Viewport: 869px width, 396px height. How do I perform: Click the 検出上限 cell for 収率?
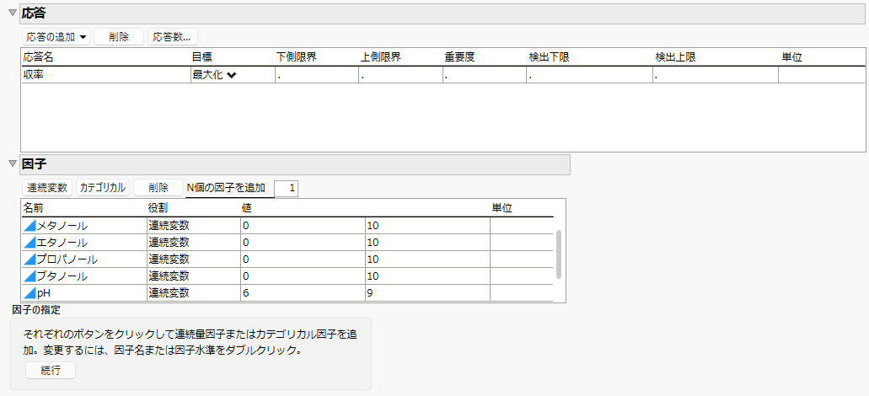[715, 75]
